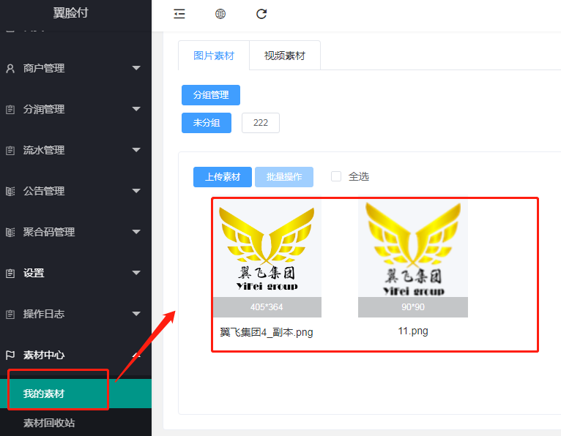Open the 公告管理 menu label
Image resolution: width=561 pixels, height=436 pixels.
pyautogui.click(x=44, y=191)
